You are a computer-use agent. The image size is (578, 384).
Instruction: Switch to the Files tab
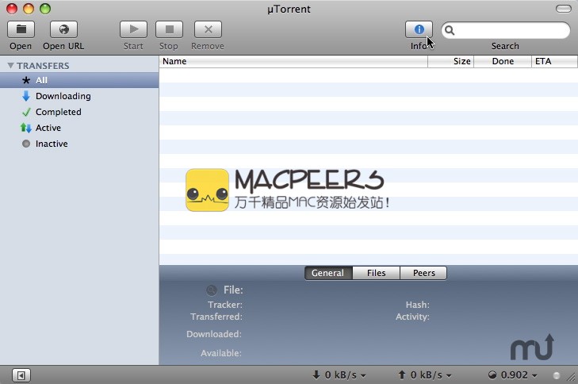click(x=376, y=273)
